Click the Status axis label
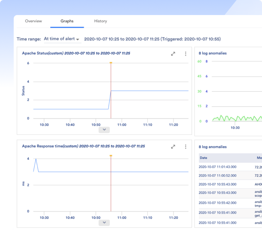Image resolution: width=262 pixels, height=230 pixels. (x=23, y=91)
